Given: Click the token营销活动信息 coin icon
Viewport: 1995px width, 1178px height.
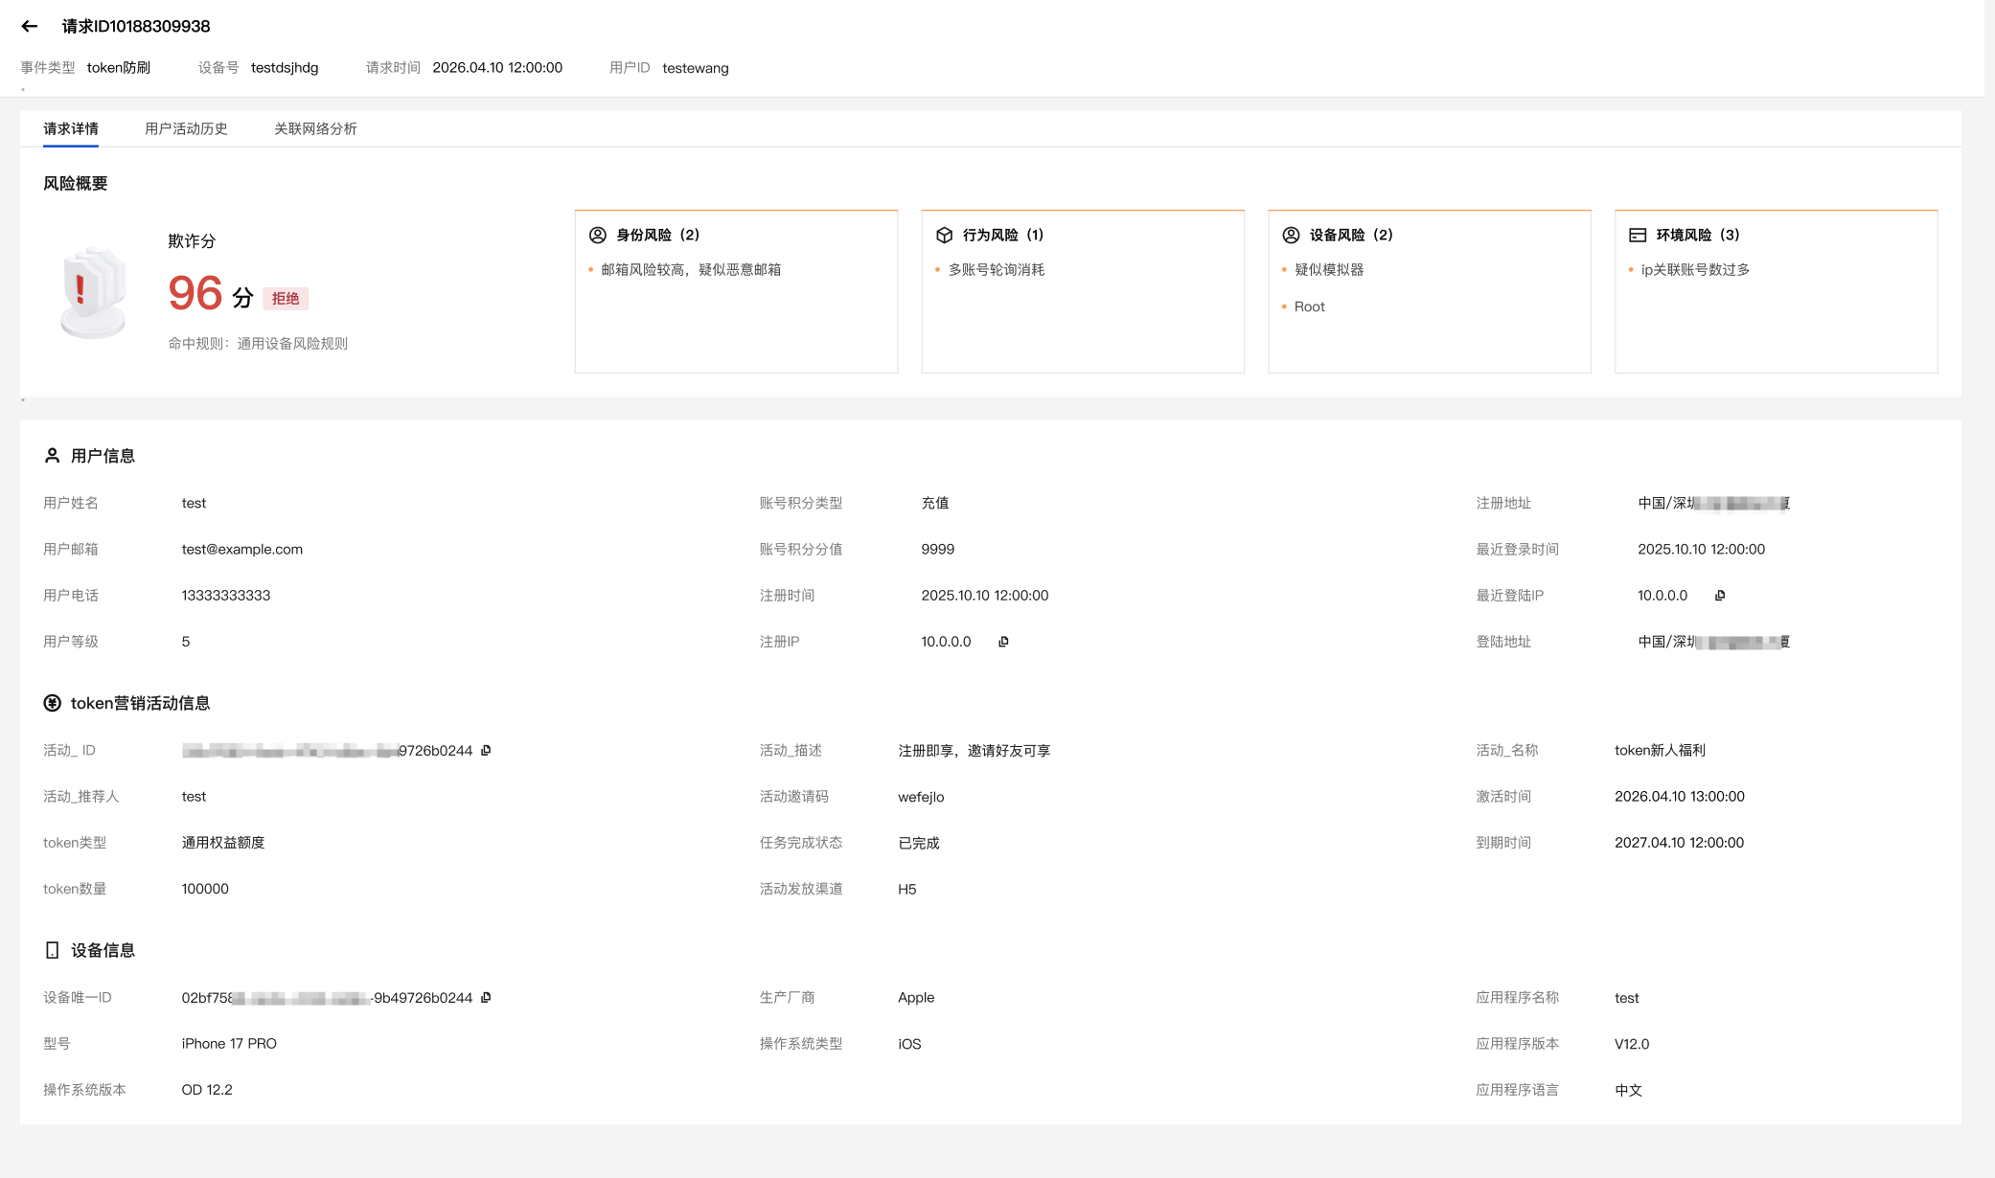Looking at the screenshot, I should (x=52, y=703).
